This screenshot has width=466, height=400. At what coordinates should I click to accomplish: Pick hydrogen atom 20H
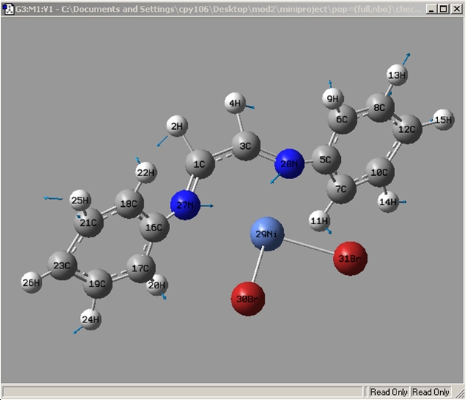tap(157, 285)
